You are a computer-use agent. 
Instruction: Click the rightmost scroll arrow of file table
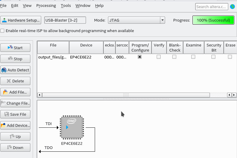(x=234, y=95)
